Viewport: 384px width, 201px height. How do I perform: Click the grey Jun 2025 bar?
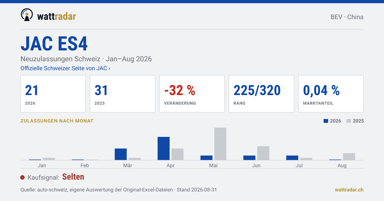point(263,153)
